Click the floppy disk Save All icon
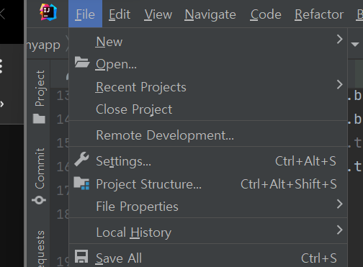The width and height of the screenshot is (363, 267). (81, 256)
